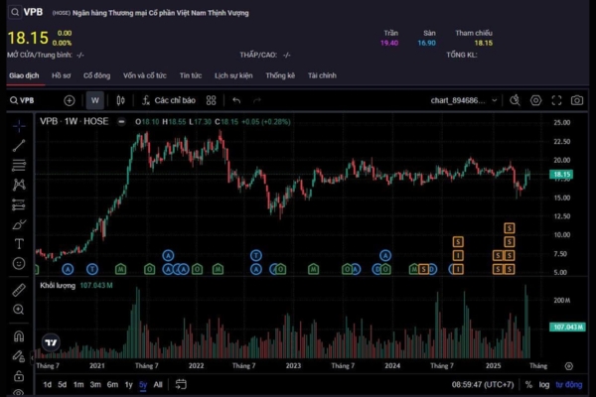Open chart settings hexagon icon

536,100
